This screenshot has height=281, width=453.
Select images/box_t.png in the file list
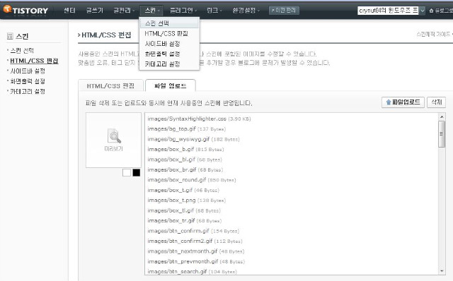[x=187, y=200]
